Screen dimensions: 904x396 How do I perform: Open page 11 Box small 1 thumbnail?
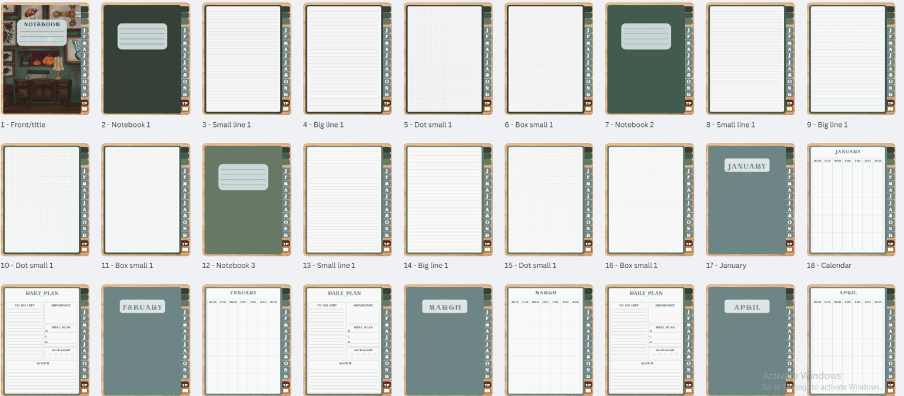145,200
